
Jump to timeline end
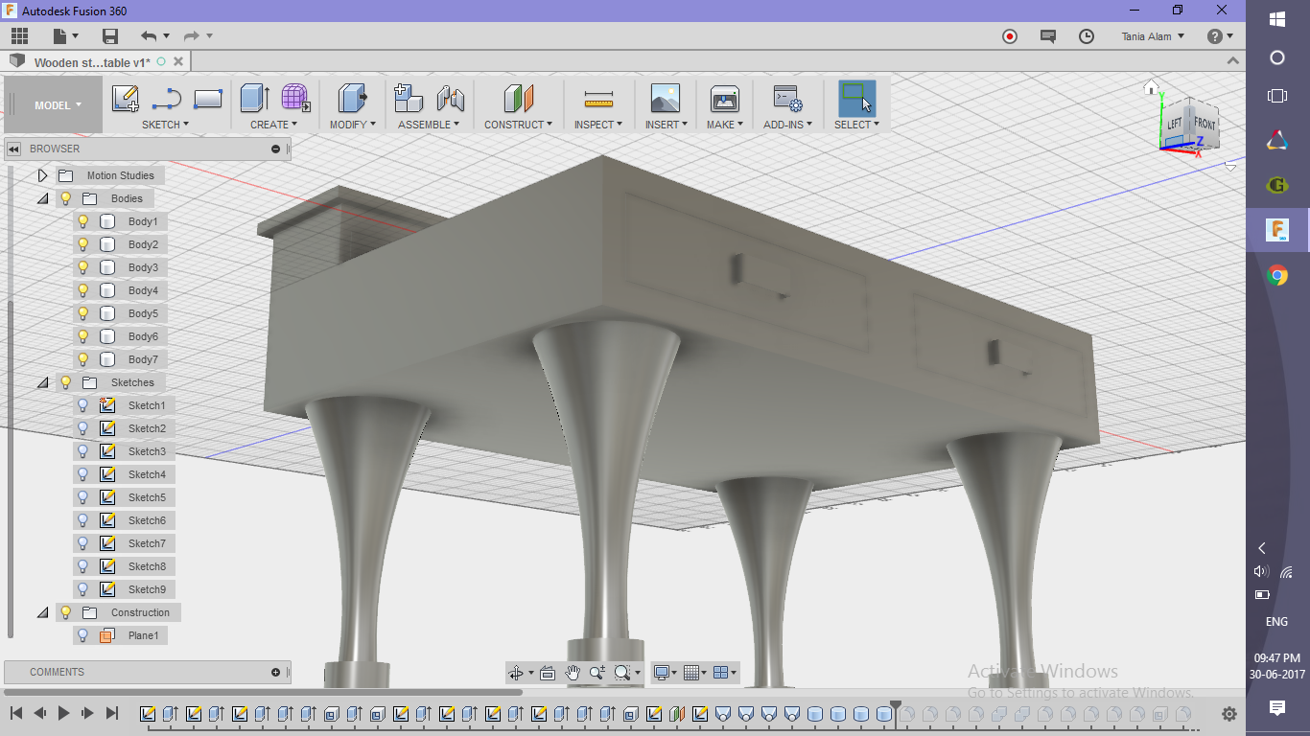tap(111, 713)
